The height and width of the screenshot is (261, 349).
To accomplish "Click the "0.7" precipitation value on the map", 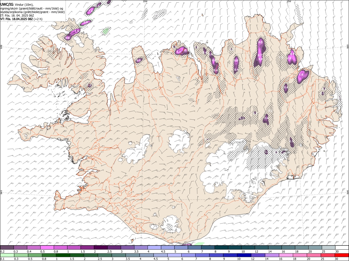I will tap(260, 55).
